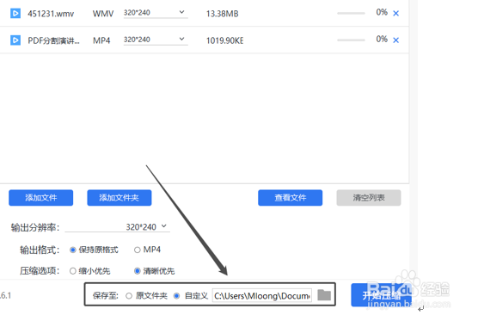Click the video icon for the PDF分割演讲 file
This screenshot has width=478, height=321.
(x=15, y=40)
